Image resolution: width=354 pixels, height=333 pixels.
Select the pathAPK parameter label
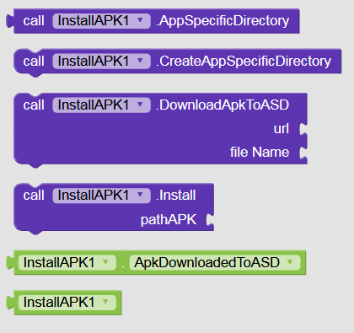pos(169,220)
